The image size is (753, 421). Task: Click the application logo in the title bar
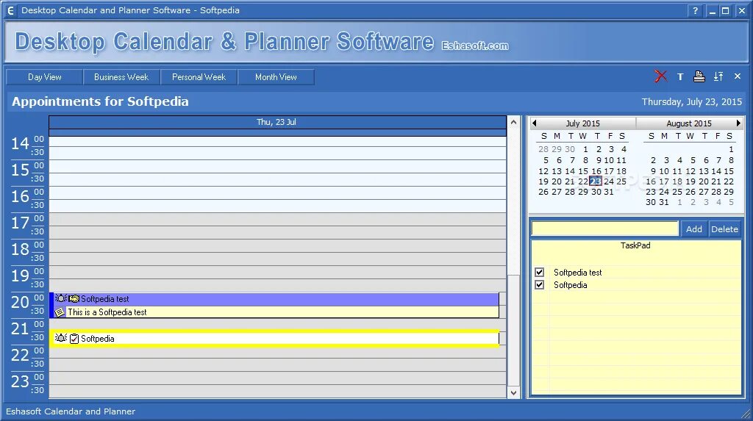(10, 10)
